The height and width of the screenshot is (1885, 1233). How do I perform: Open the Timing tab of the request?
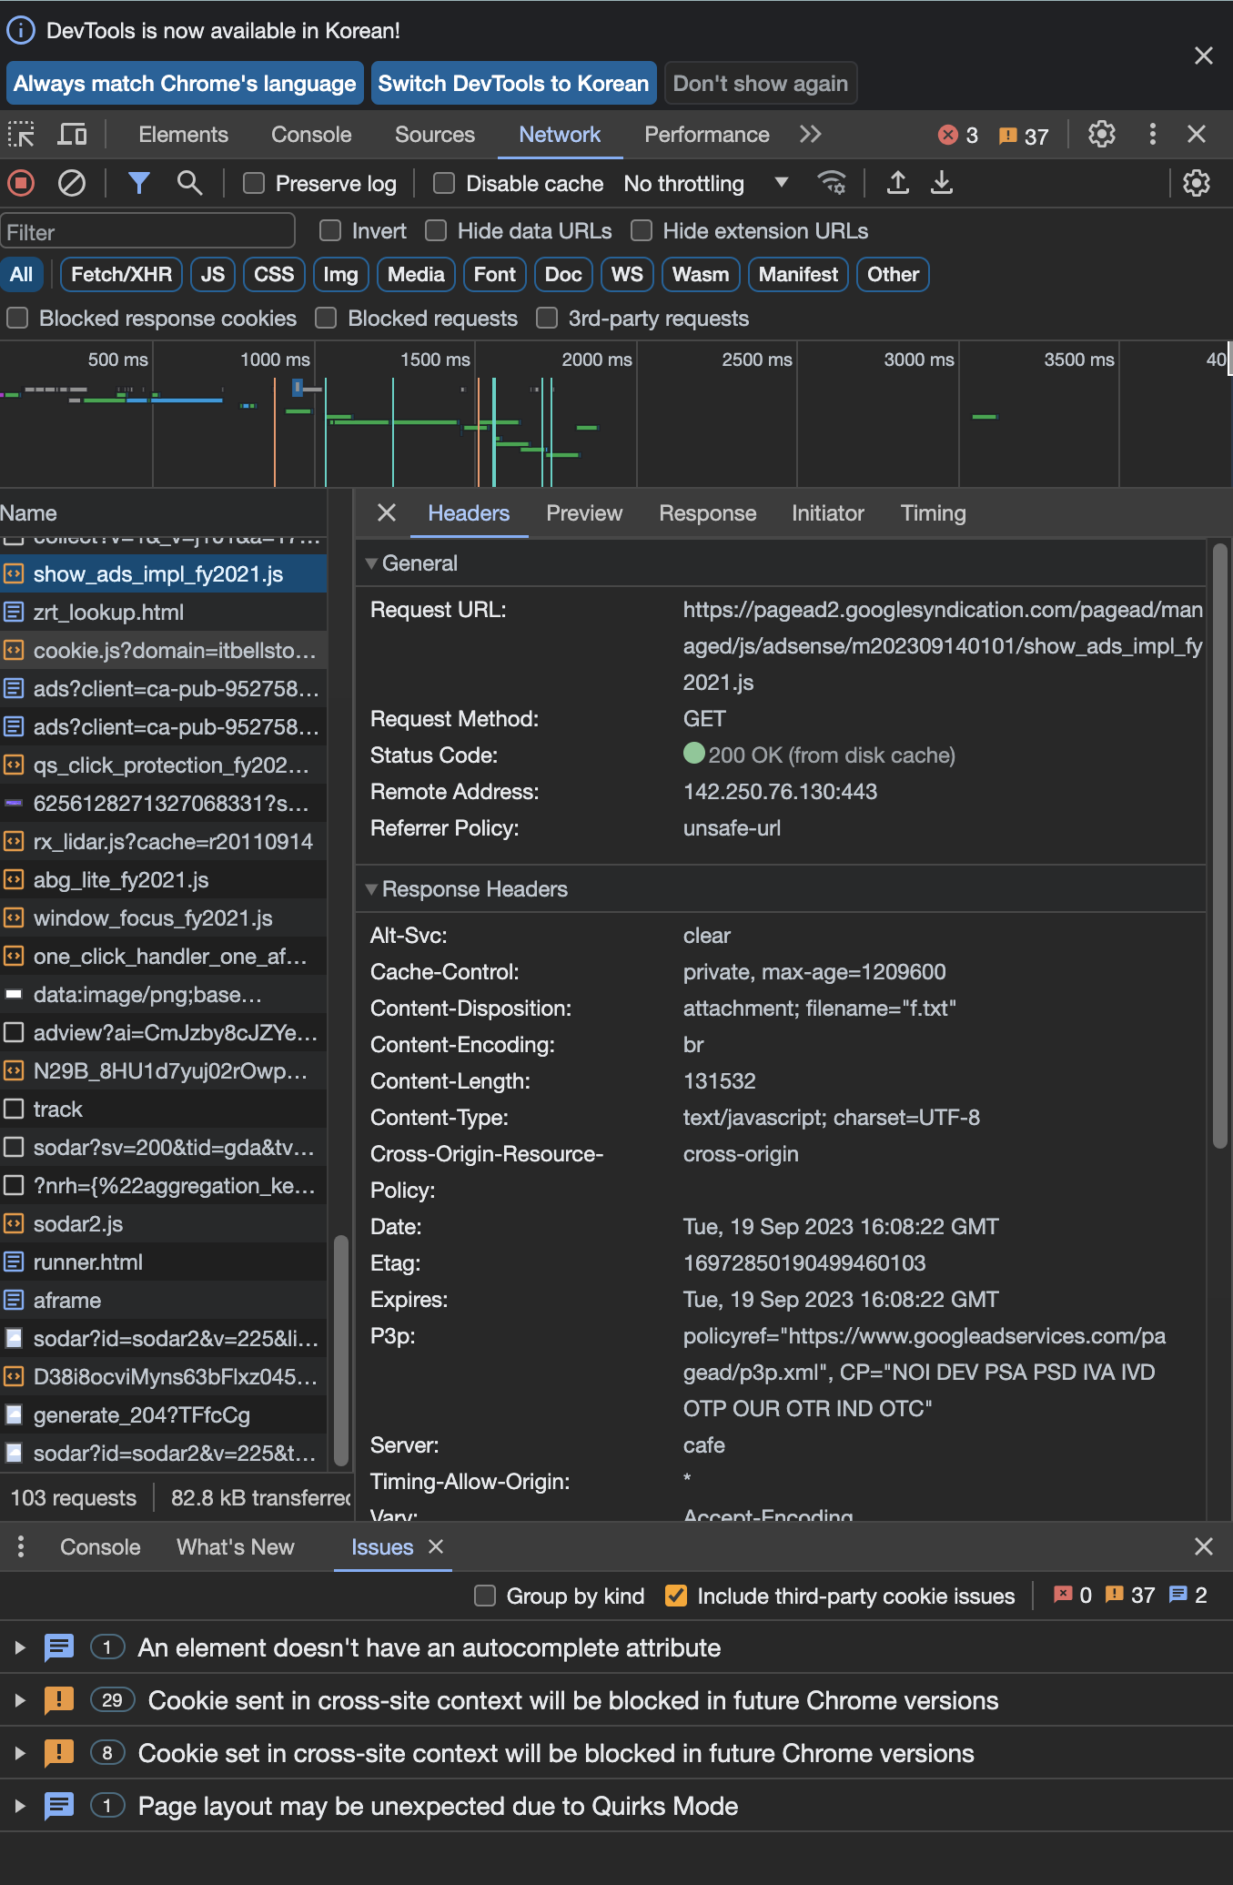pos(933,513)
